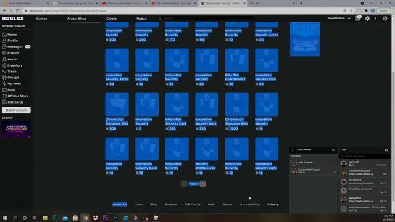Click the Add Friends plus icon
The height and width of the screenshot is (222, 395).
pyautogui.click(x=294, y=163)
